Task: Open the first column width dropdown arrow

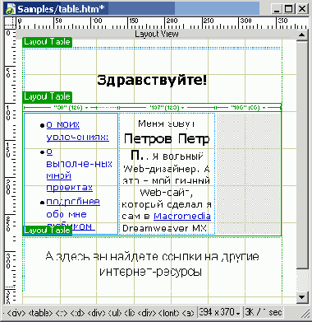Action: (x=86, y=108)
